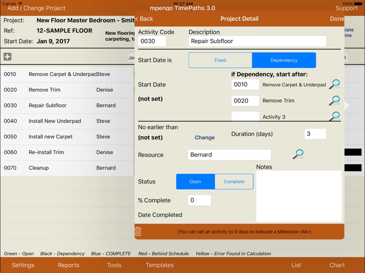This screenshot has width=365, height=273.
Task: Focus the Description text field
Action: click(x=257, y=41)
